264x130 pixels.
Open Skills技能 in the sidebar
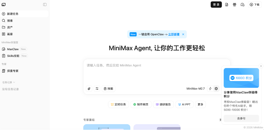(x=24, y=56)
